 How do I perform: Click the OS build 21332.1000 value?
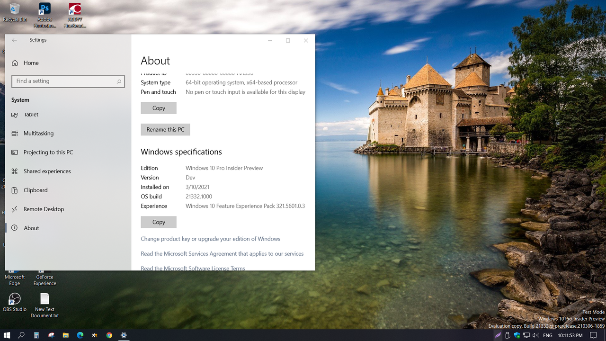pos(199,197)
